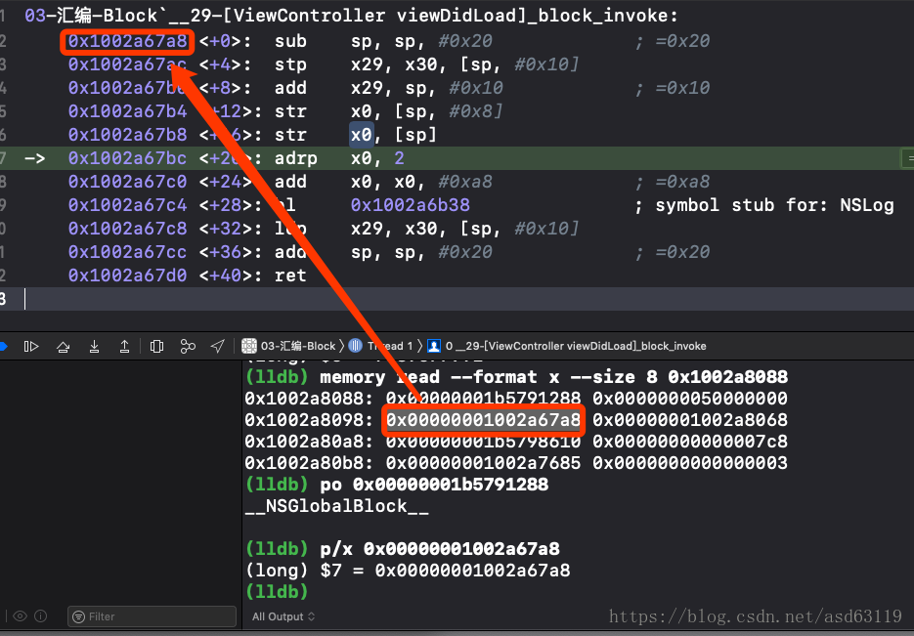
Task: Click the ret instruction mnemonic
Action: [x=290, y=275]
